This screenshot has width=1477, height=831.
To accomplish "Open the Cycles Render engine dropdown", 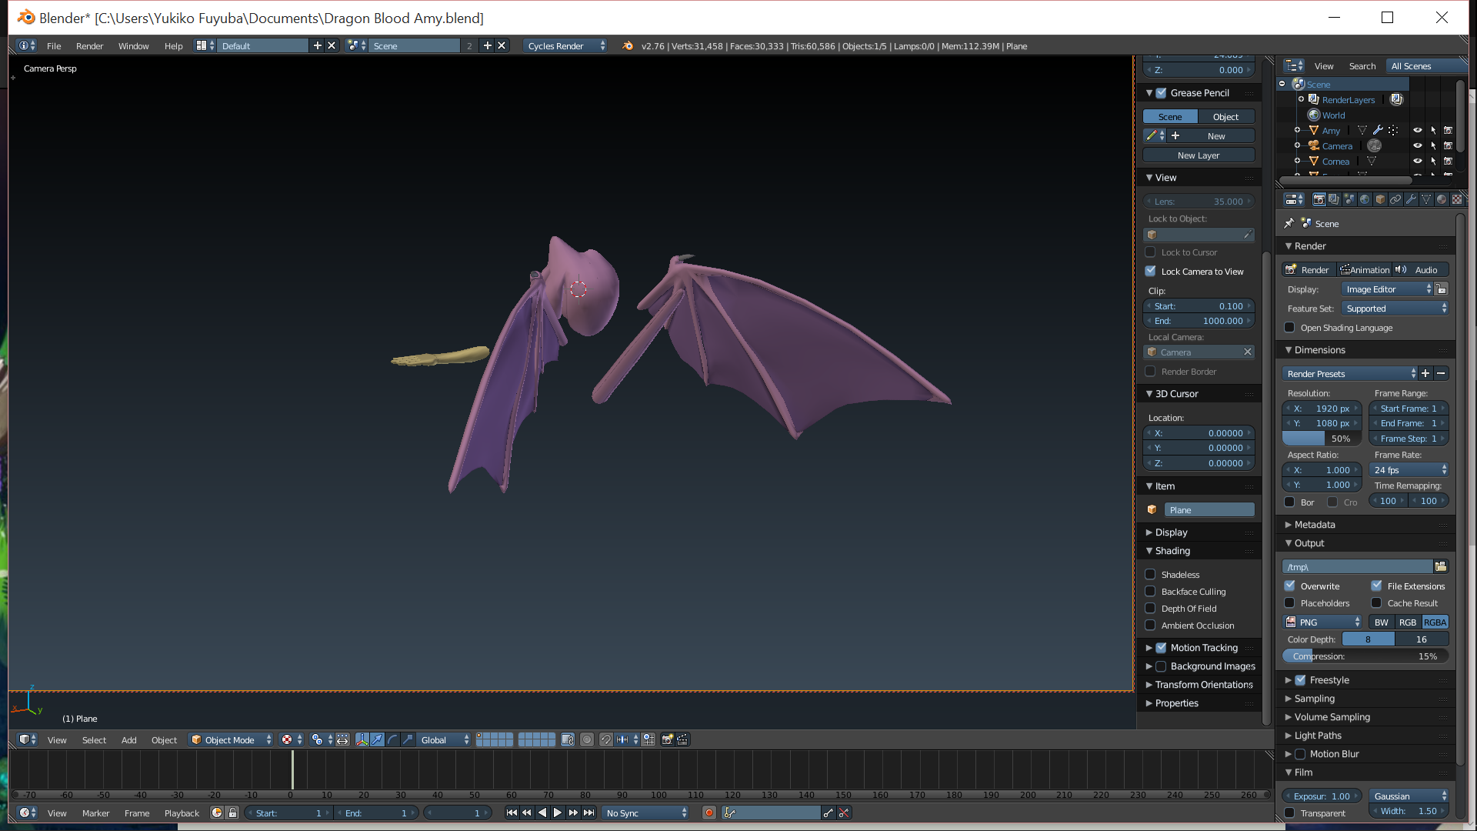I will click(565, 45).
